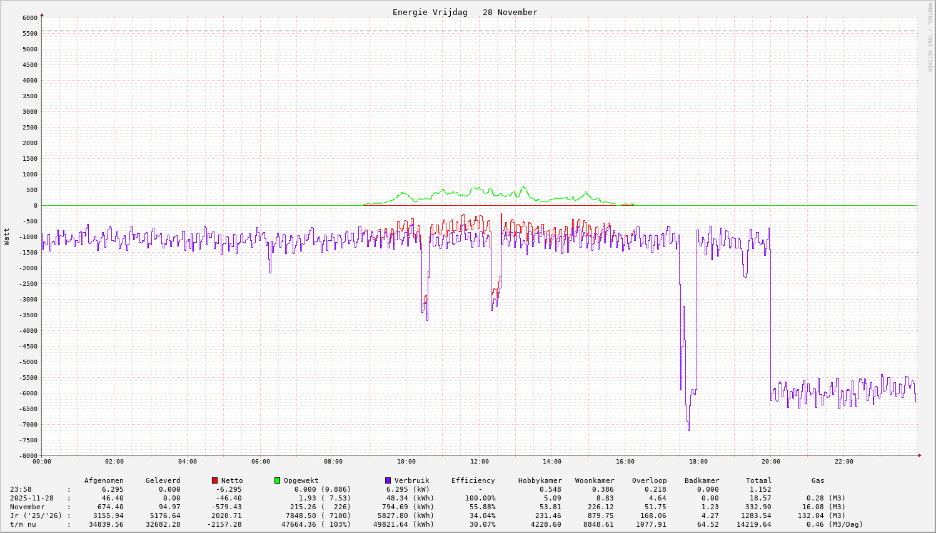The width and height of the screenshot is (936, 533).
Task: Select the 20:00 x-axis time label
Action: click(771, 462)
